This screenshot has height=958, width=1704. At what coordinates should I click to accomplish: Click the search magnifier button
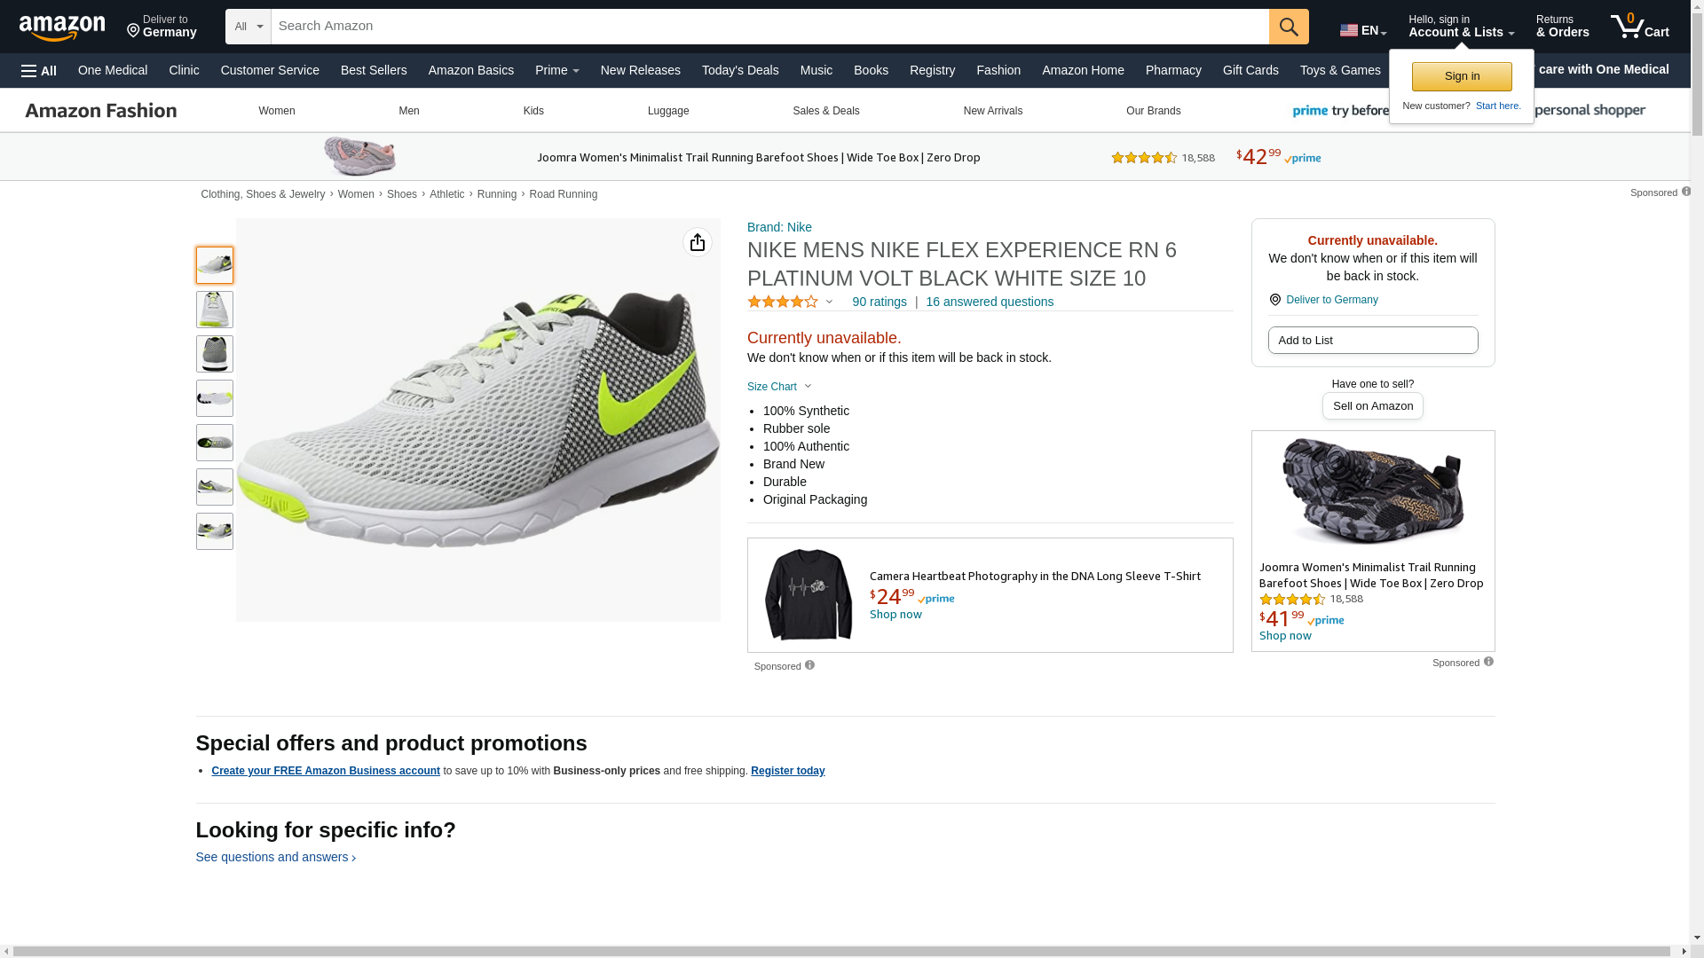click(1289, 27)
